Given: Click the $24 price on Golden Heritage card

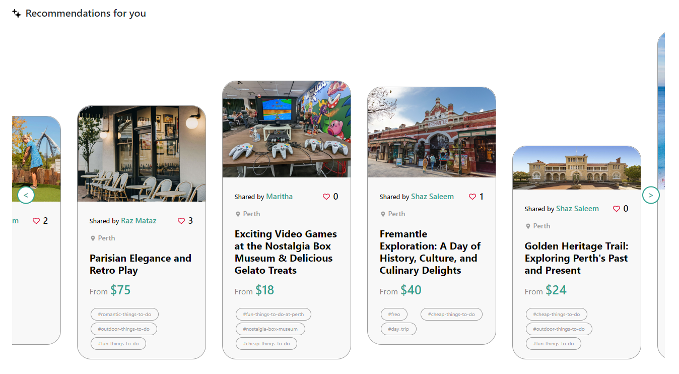Looking at the screenshot, I should 556,290.
